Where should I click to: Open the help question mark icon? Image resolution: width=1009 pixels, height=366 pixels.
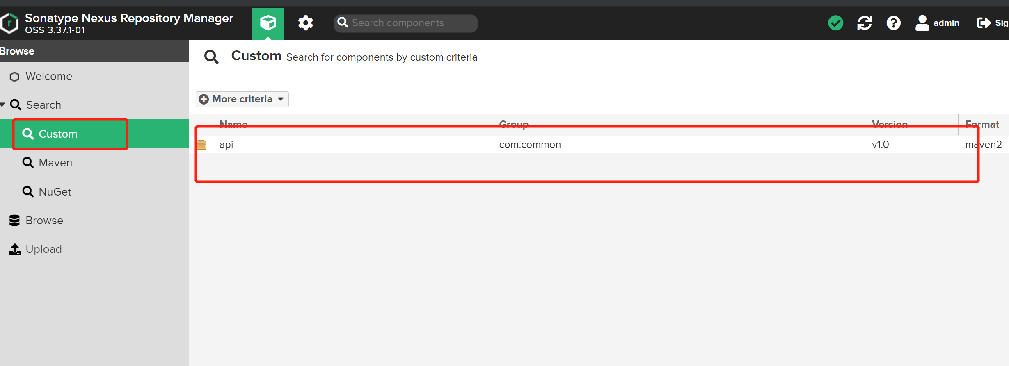pyautogui.click(x=893, y=23)
